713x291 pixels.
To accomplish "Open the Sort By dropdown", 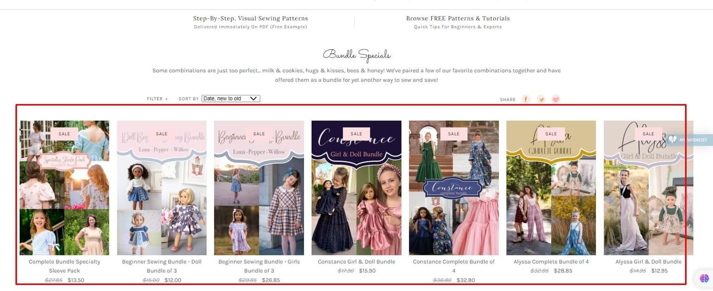I will point(231,99).
